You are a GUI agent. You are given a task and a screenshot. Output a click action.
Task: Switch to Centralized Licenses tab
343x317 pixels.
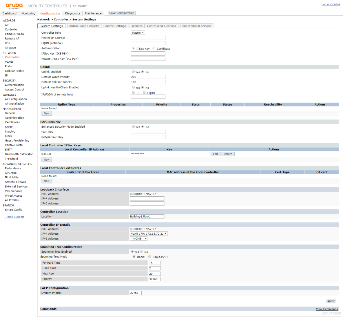click(161, 26)
